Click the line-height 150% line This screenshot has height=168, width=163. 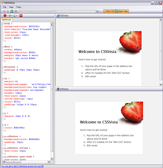pos(17,35)
